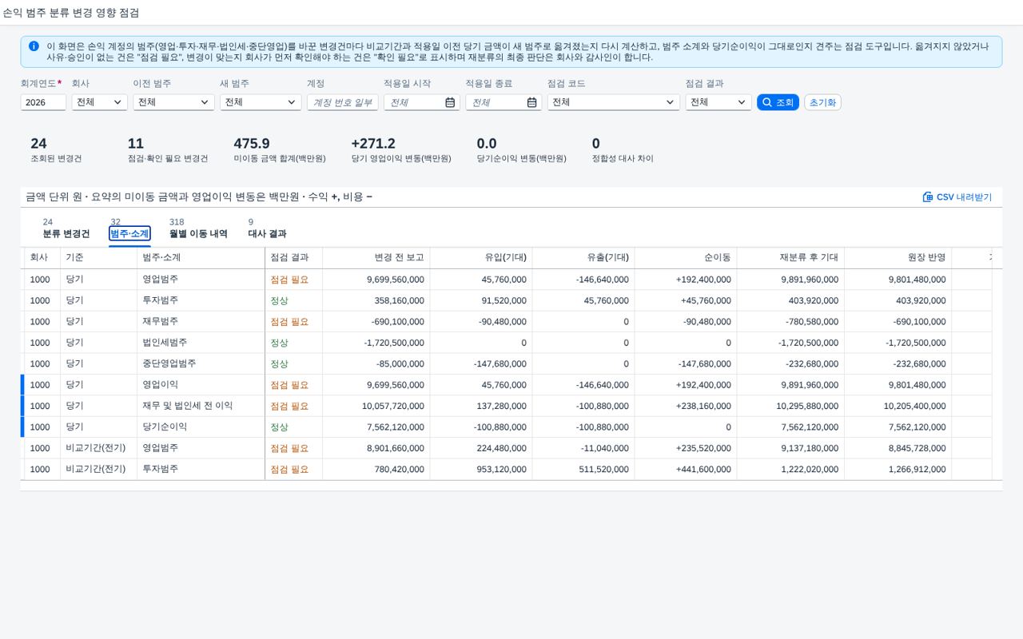Click the 유입(기대) column header

(x=481, y=257)
